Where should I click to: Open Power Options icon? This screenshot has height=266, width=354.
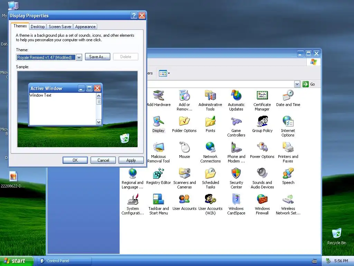click(262, 150)
